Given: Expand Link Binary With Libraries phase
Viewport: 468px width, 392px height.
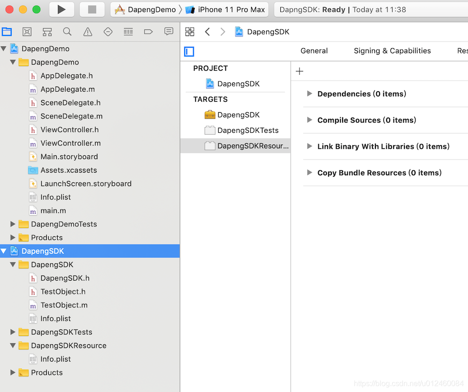Looking at the screenshot, I should coord(309,146).
